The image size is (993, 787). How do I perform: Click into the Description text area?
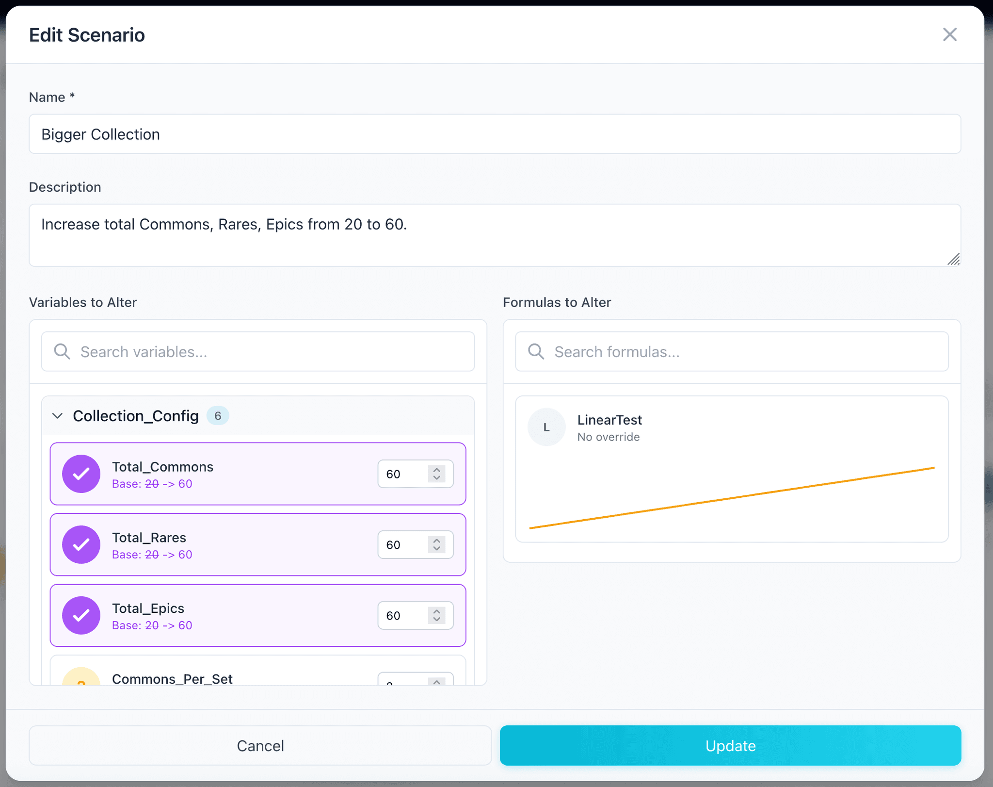coord(495,235)
